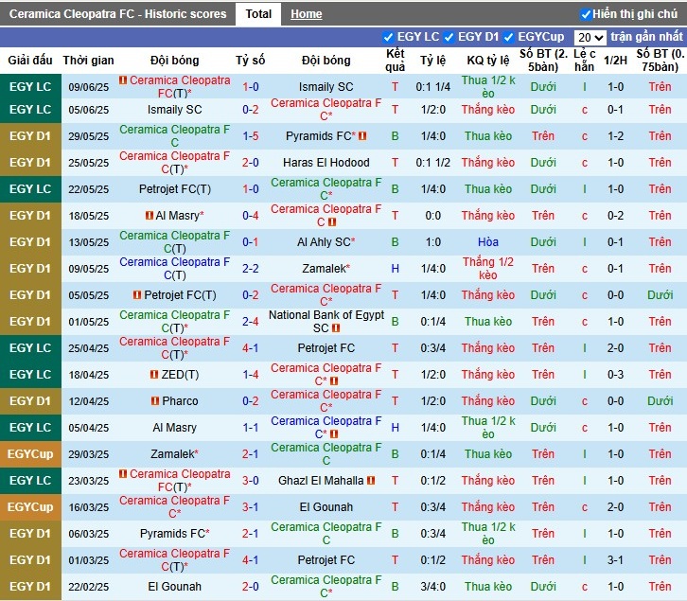Click the Giải đấu column header
This screenshot has height=601, width=687.
[30, 60]
